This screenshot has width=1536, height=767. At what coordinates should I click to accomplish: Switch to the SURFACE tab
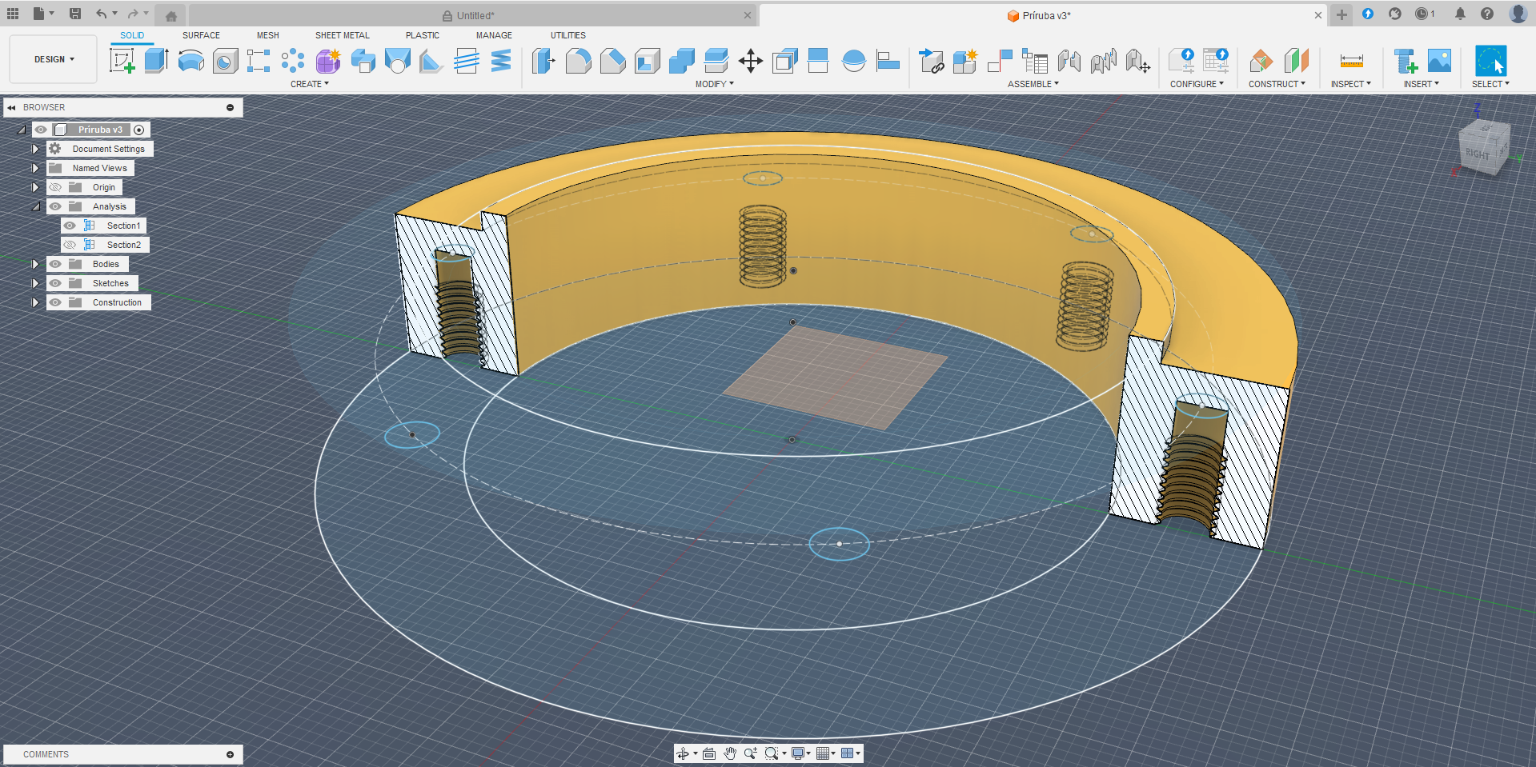point(201,35)
